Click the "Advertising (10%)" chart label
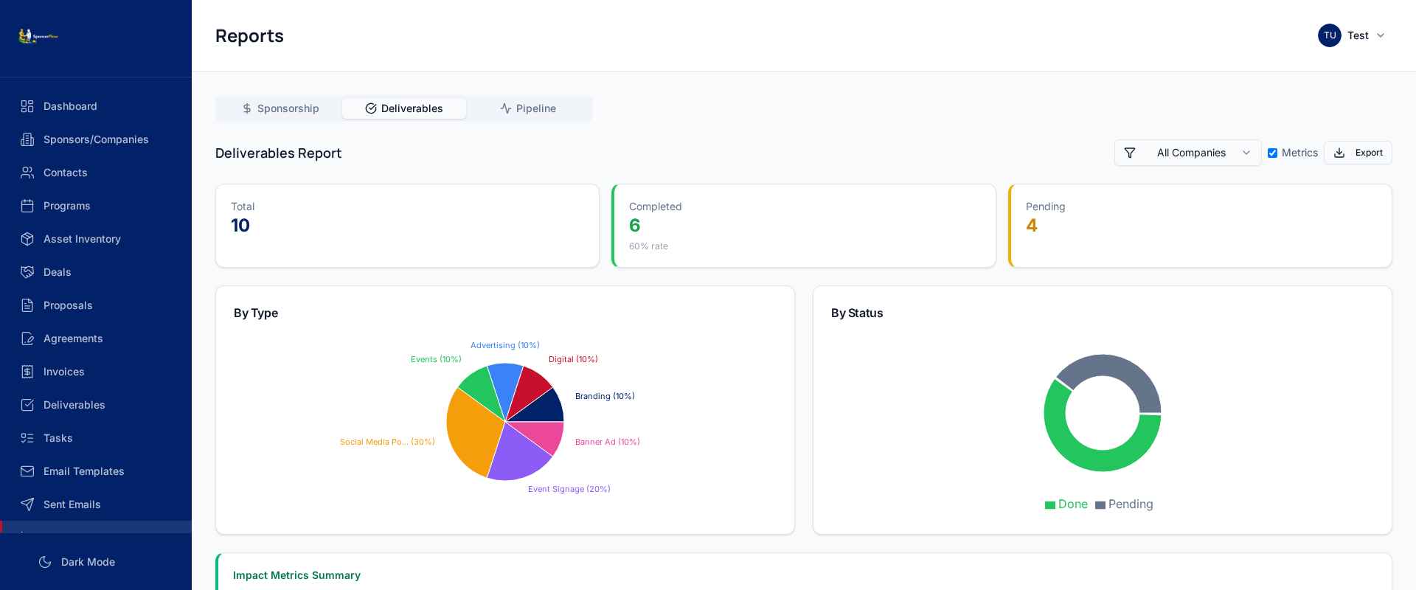Viewport: 1416px width, 590px height. tap(505, 345)
